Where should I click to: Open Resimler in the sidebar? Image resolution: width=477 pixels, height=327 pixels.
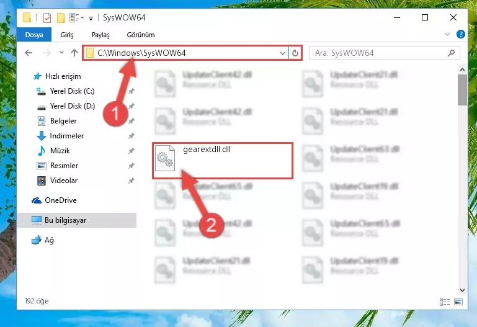tap(64, 166)
